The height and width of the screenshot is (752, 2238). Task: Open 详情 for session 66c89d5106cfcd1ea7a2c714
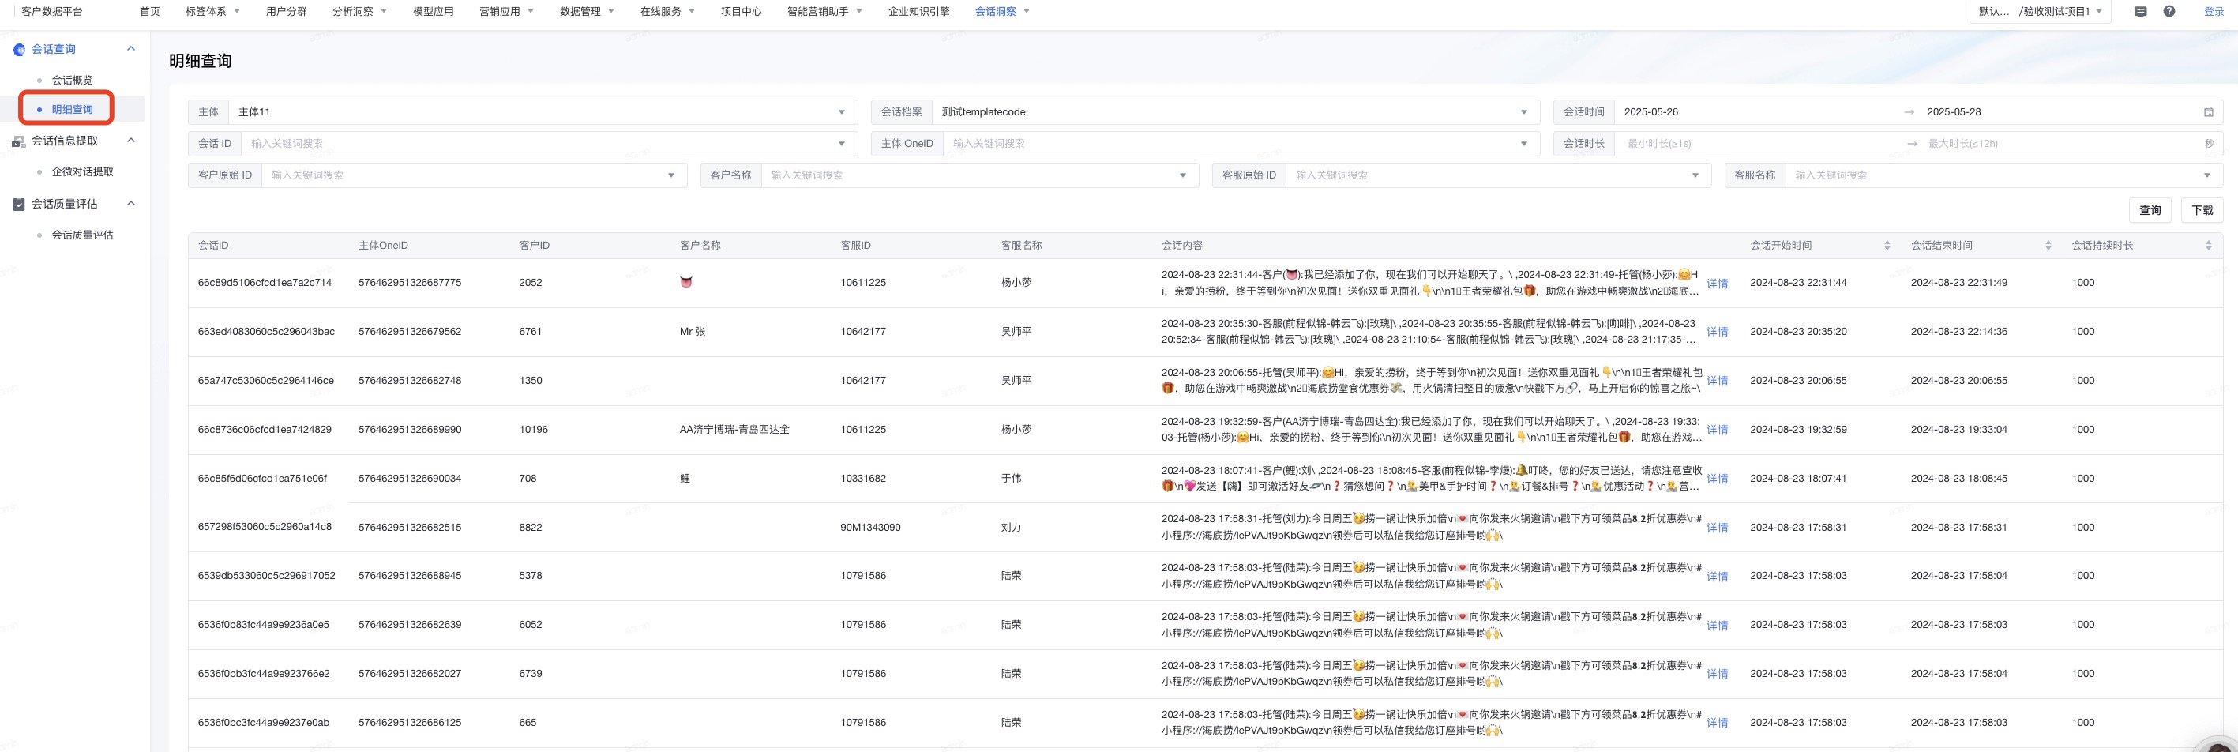[1717, 284]
